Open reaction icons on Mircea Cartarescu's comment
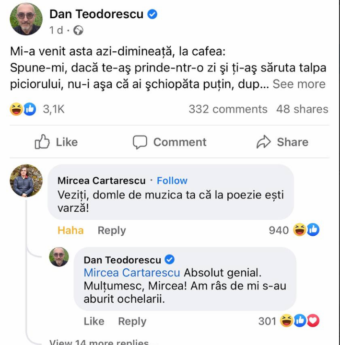 click(x=307, y=230)
